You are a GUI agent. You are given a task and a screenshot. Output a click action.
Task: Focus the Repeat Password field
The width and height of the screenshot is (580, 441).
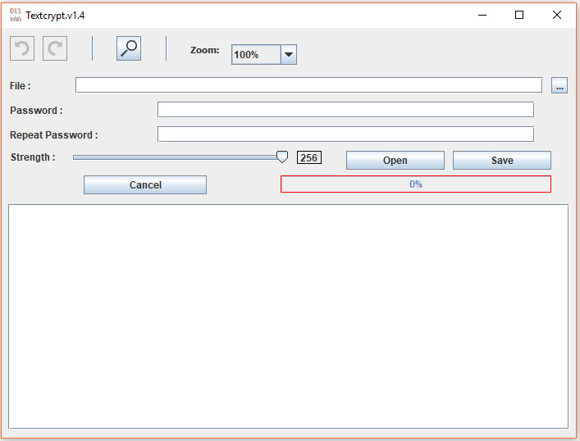click(345, 134)
